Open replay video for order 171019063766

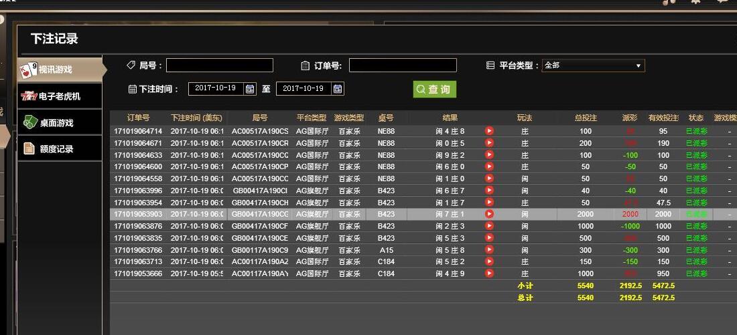coord(489,250)
